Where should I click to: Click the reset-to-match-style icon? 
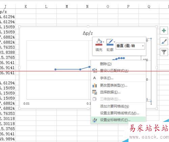(95, 70)
